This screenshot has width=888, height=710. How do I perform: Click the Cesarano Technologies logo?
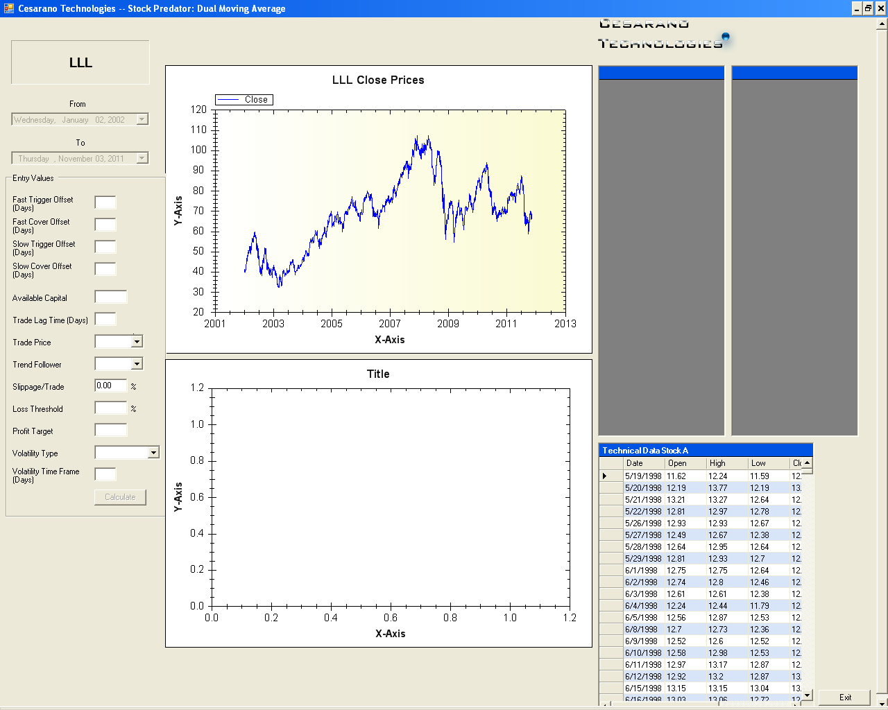tap(663, 35)
